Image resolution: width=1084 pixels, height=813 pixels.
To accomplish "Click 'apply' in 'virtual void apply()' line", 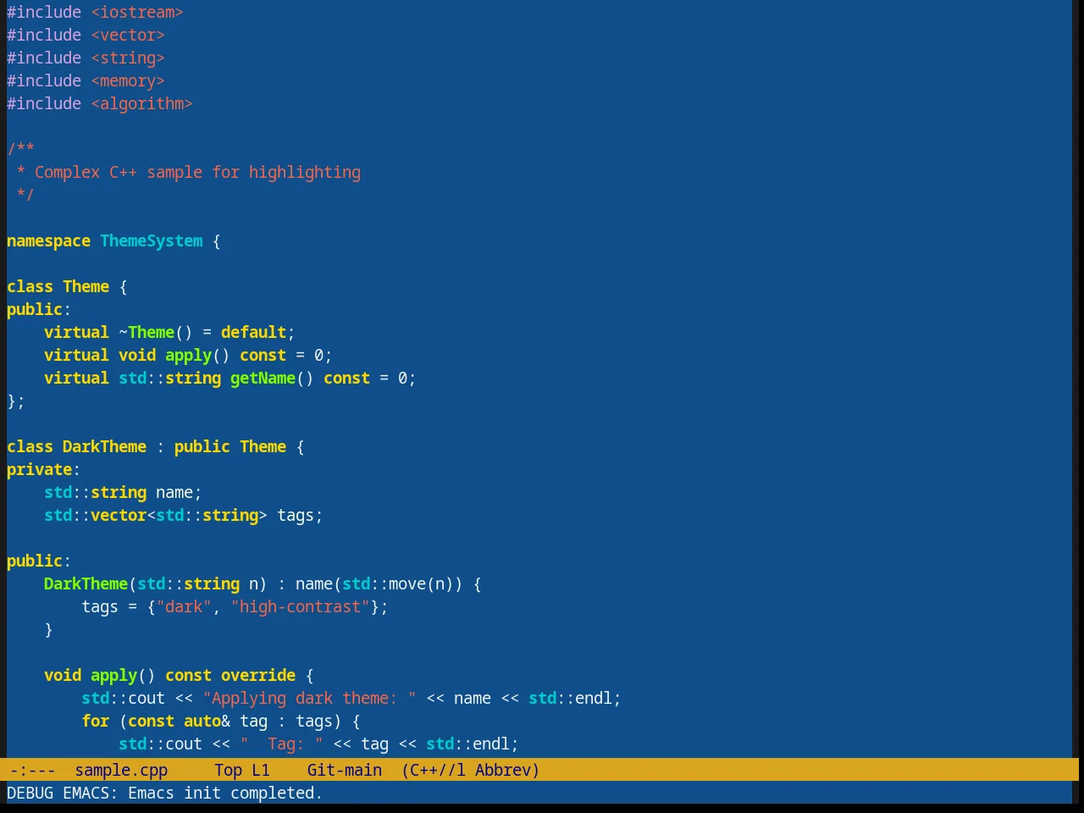I will point(188,355).
